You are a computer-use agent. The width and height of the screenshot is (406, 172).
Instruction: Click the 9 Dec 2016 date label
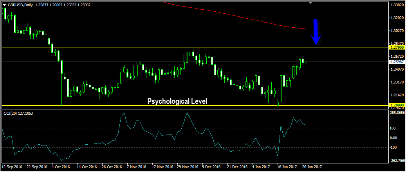(211, 167)
